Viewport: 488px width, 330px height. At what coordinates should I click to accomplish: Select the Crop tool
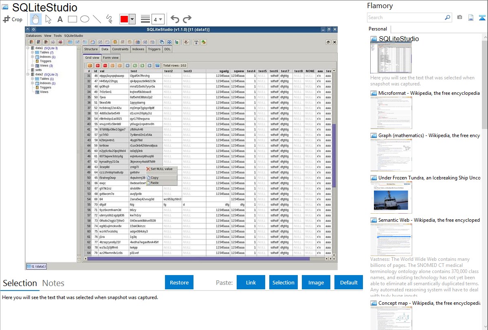tap(13, 19)
